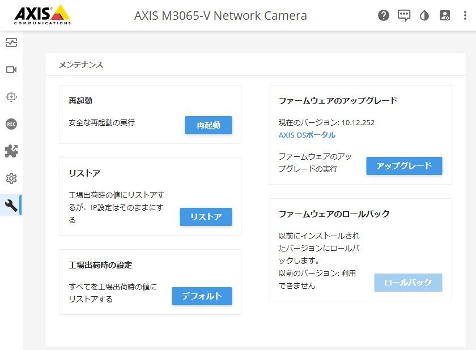This screenshot has height=350, width=476.
Task: Click the blue リストア button
Action: tap(206, 217)
